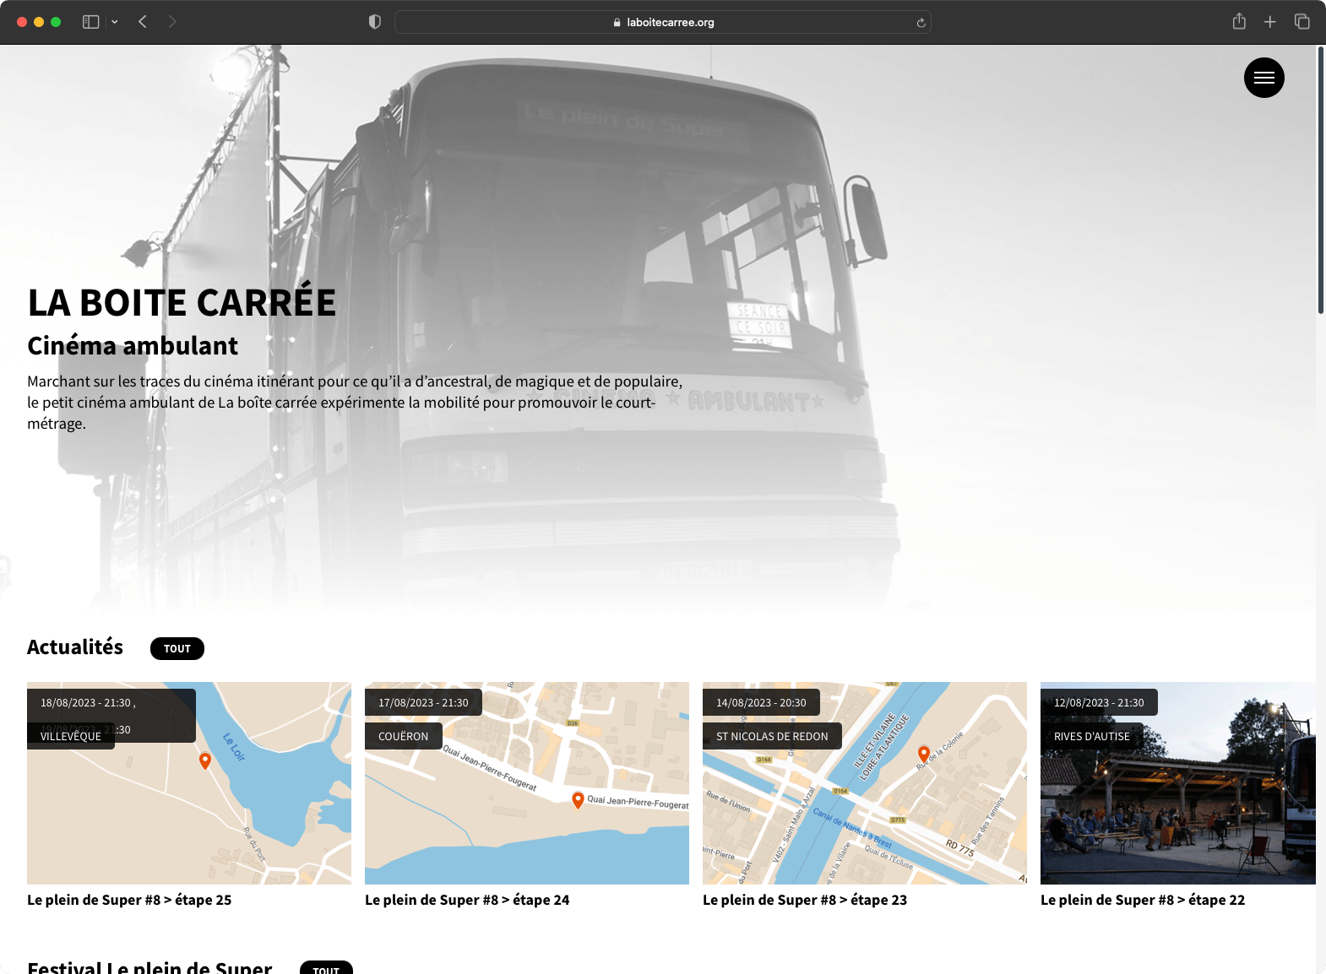Click the Cinéma ambulant subtitle
1326x974 pixels.
133,345
